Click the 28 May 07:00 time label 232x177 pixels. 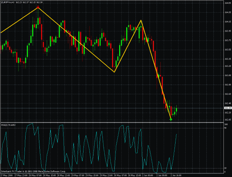(35, 176)
